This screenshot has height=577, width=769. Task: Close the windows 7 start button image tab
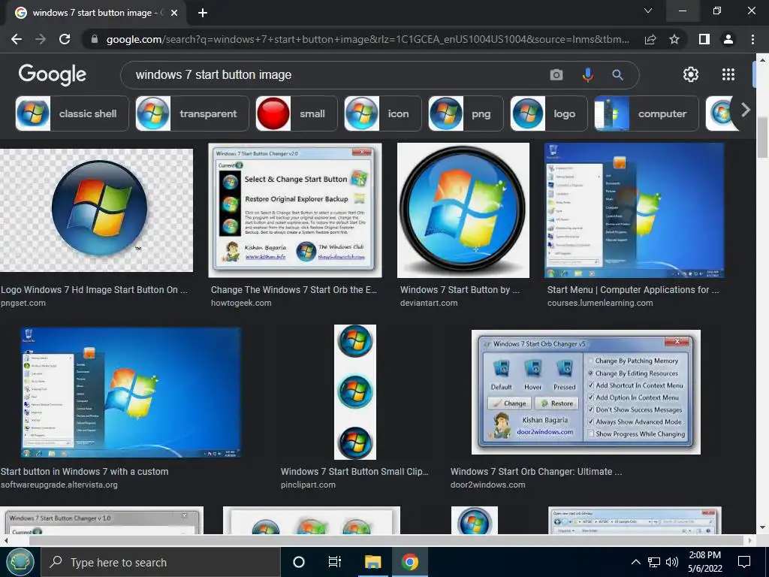(x=174, y=13)
